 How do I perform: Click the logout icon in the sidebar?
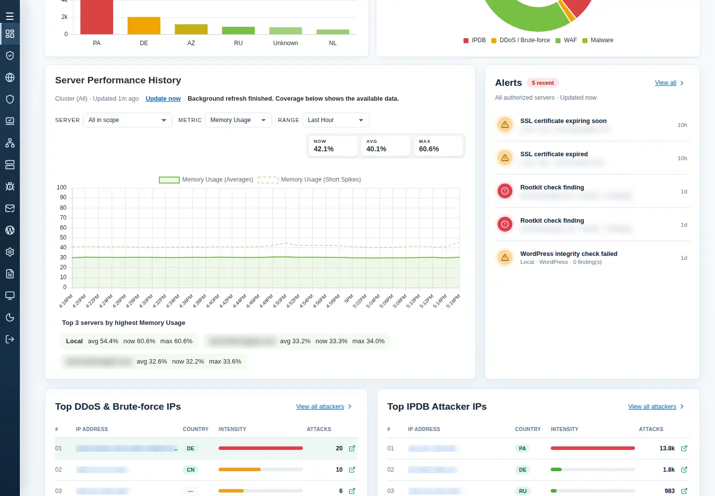(10, 339)
